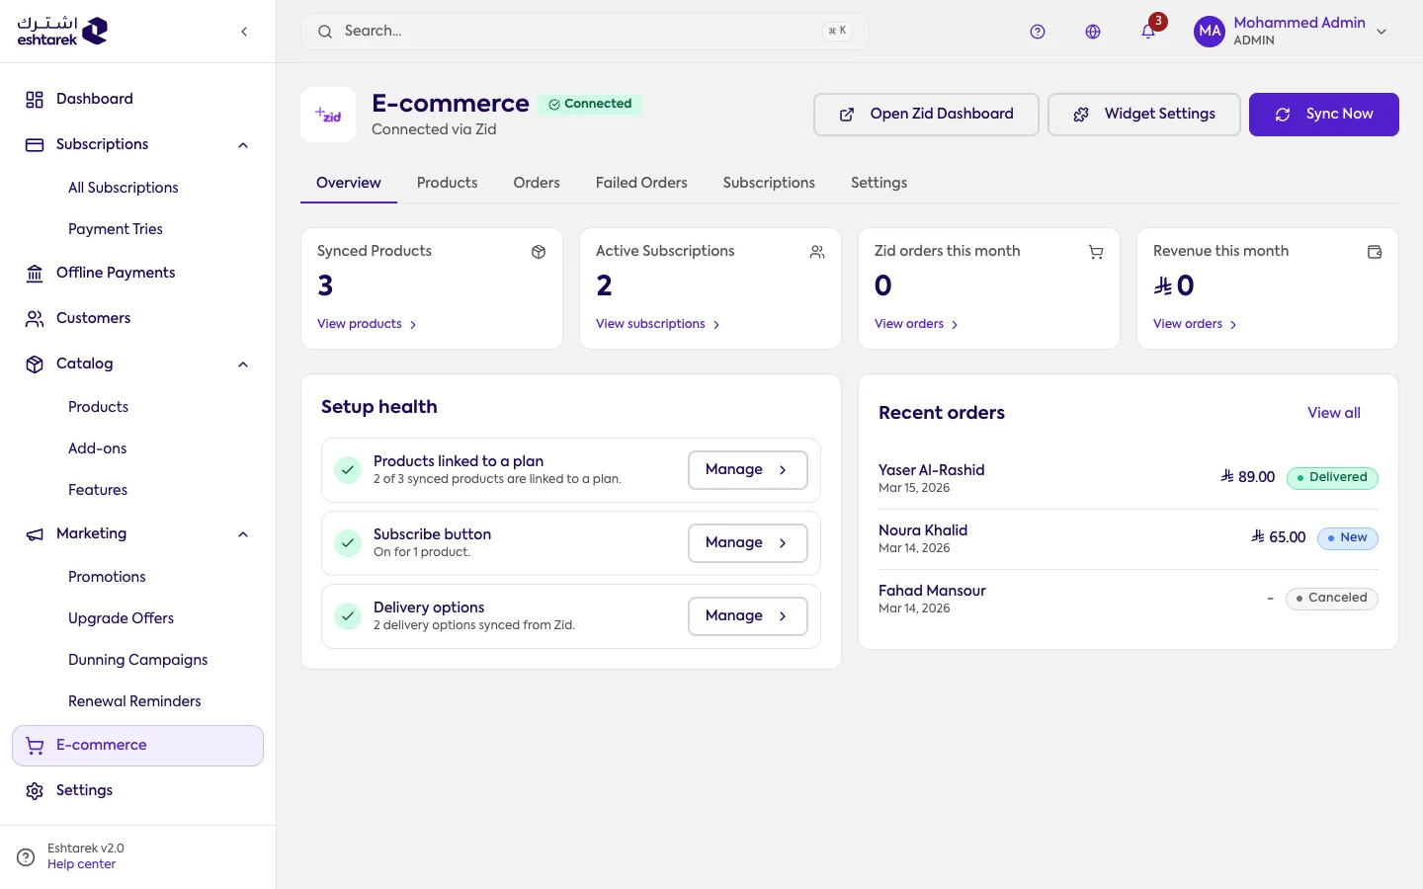Click the Settings gear icon in sidebar
The width and height of the screenshot is (1423, 889).
pos(35,790)
